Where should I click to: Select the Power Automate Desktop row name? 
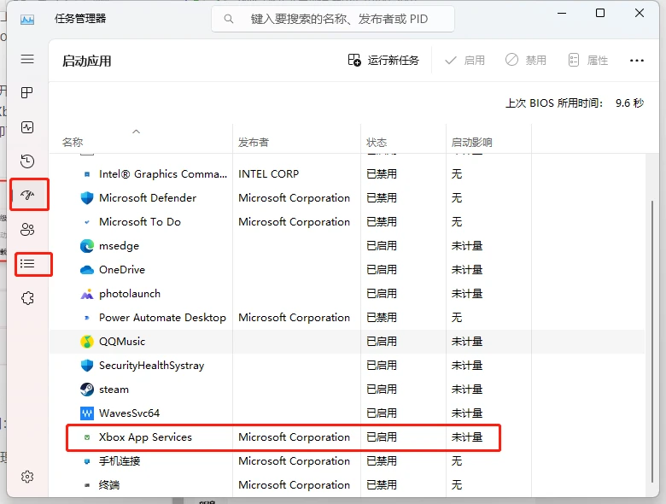(162, 318)
